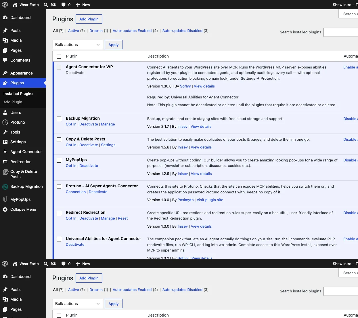Screen dimensions: 358x318
Task: View details for Redirect Redirection version 1.3.0
Action: coord(201,226)
